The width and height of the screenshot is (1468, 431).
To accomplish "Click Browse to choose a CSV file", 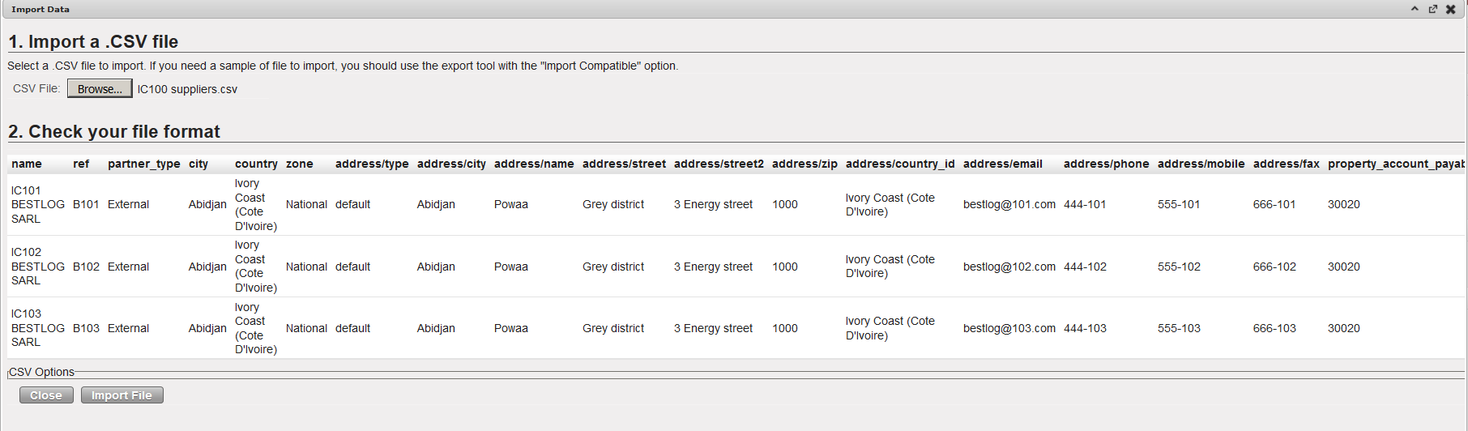I will pyautogui.click(x=100, y=89).
